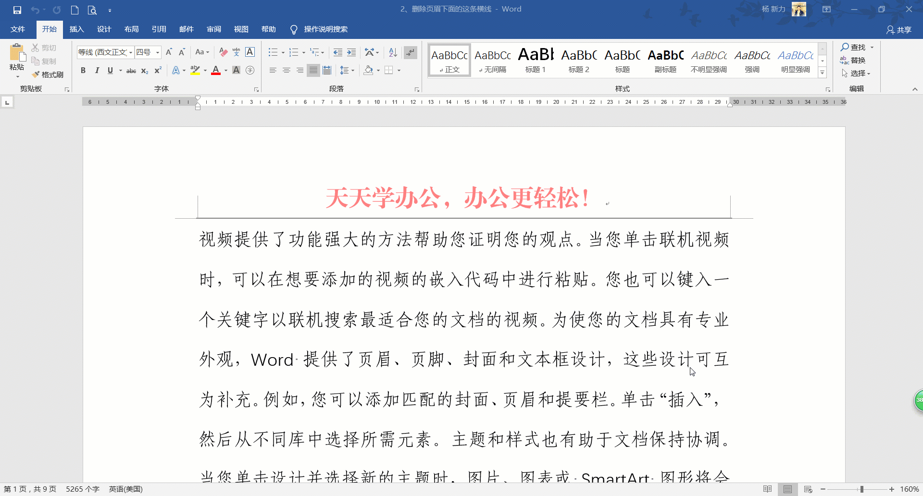Screen dimensions: 923x496
Task: Increase the font size with the grow font icon
Action: click(169, 52)
